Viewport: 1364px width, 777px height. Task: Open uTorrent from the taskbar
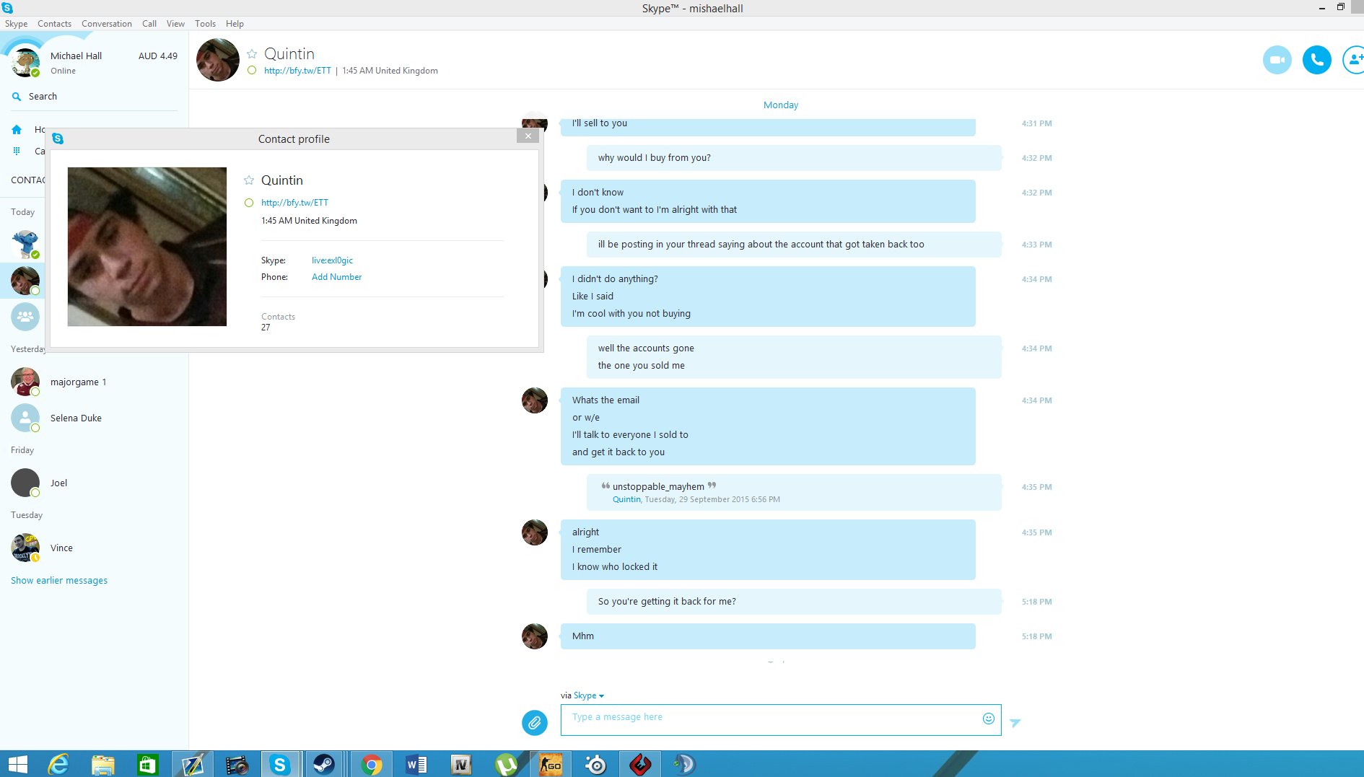(x=506, y=764)
